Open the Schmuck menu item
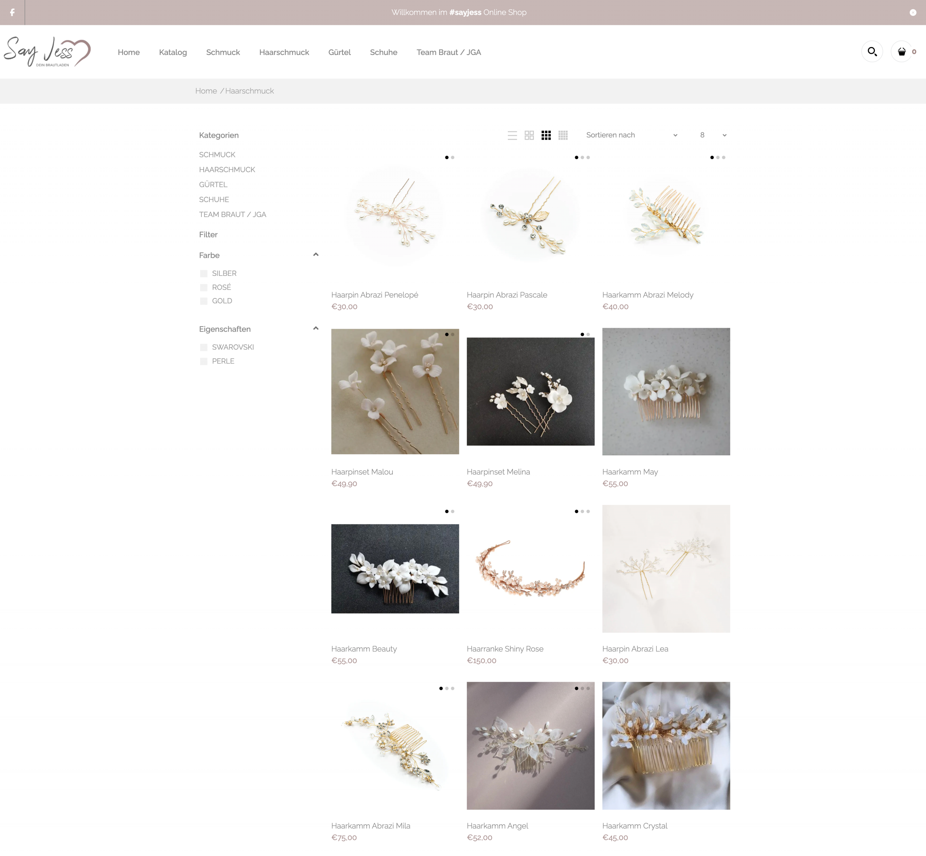Image resolution: width=926 pixels, height=856 pixels. click(223, 52)
